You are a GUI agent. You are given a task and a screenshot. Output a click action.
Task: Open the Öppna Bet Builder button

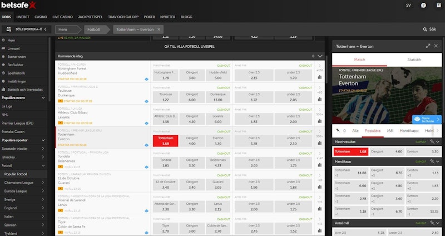(428, 119)
